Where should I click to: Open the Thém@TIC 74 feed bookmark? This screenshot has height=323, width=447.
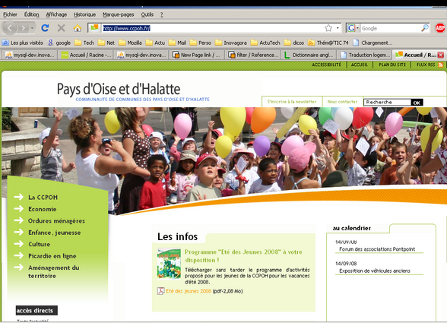(x=328, y=43)
